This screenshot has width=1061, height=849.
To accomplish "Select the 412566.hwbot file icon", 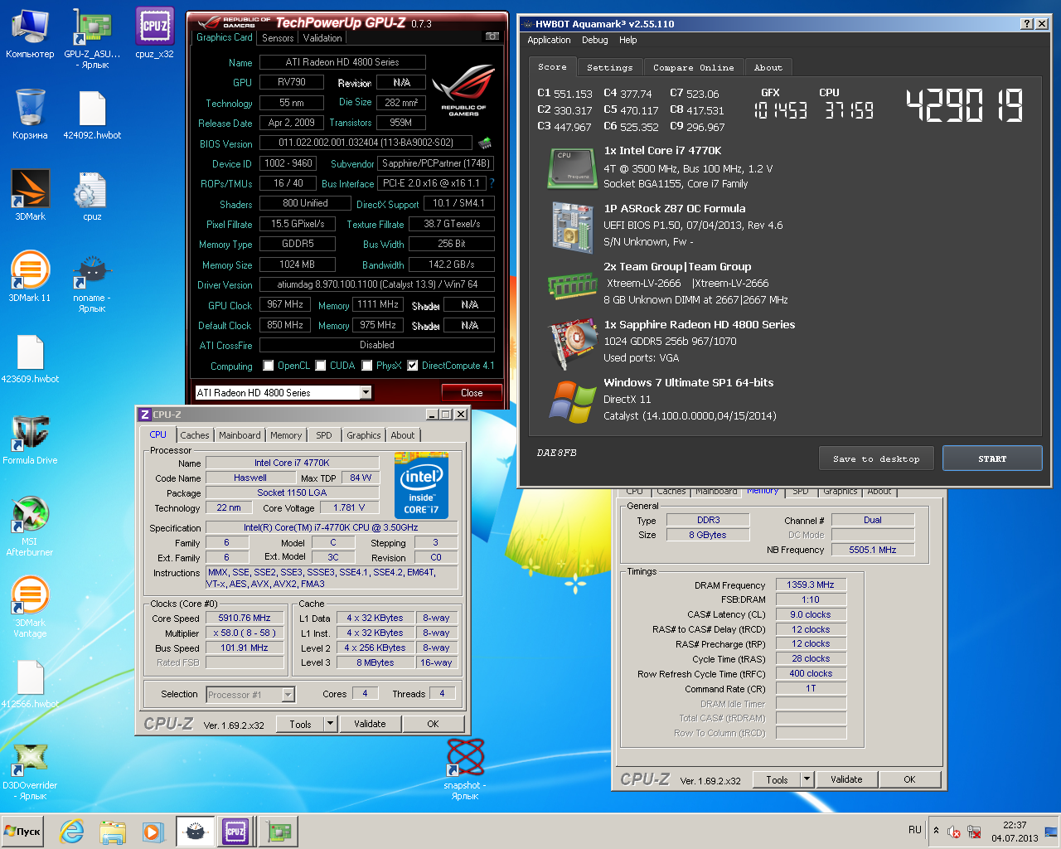I will [x=30, y=682].
